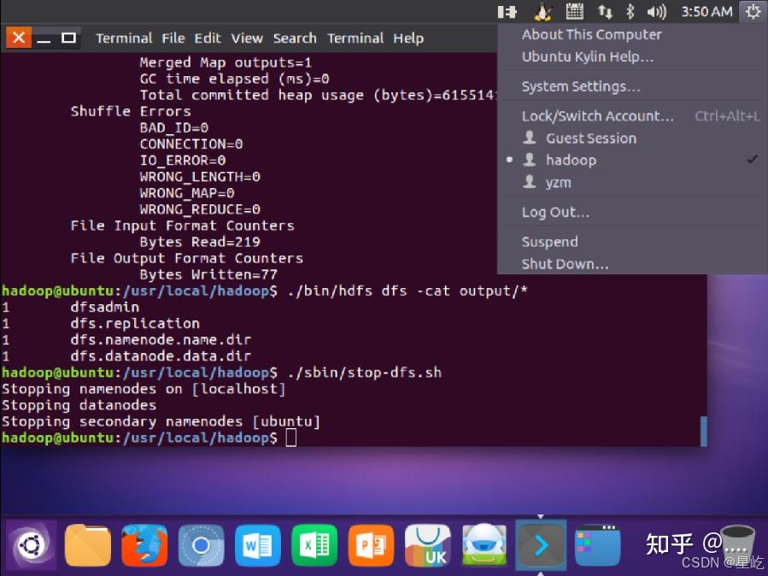The image size is (768, 576).
Task: Open the File menu in Terminal
Action: click(173, 38)
